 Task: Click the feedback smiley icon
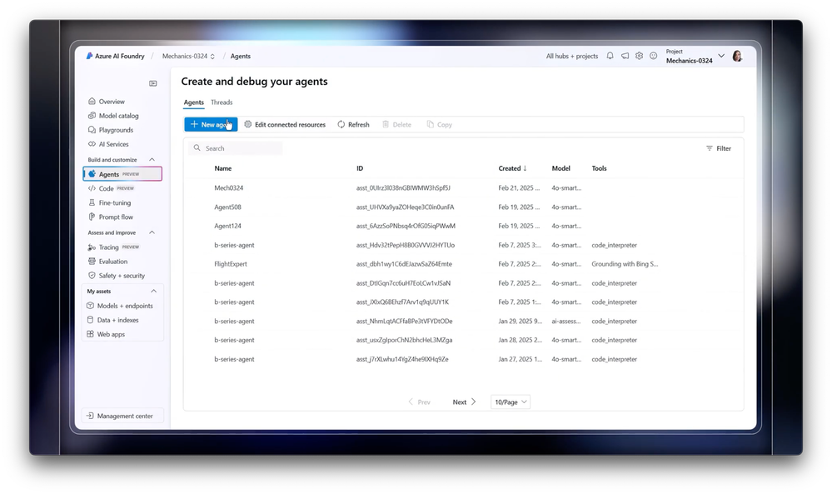coord(653,56)
